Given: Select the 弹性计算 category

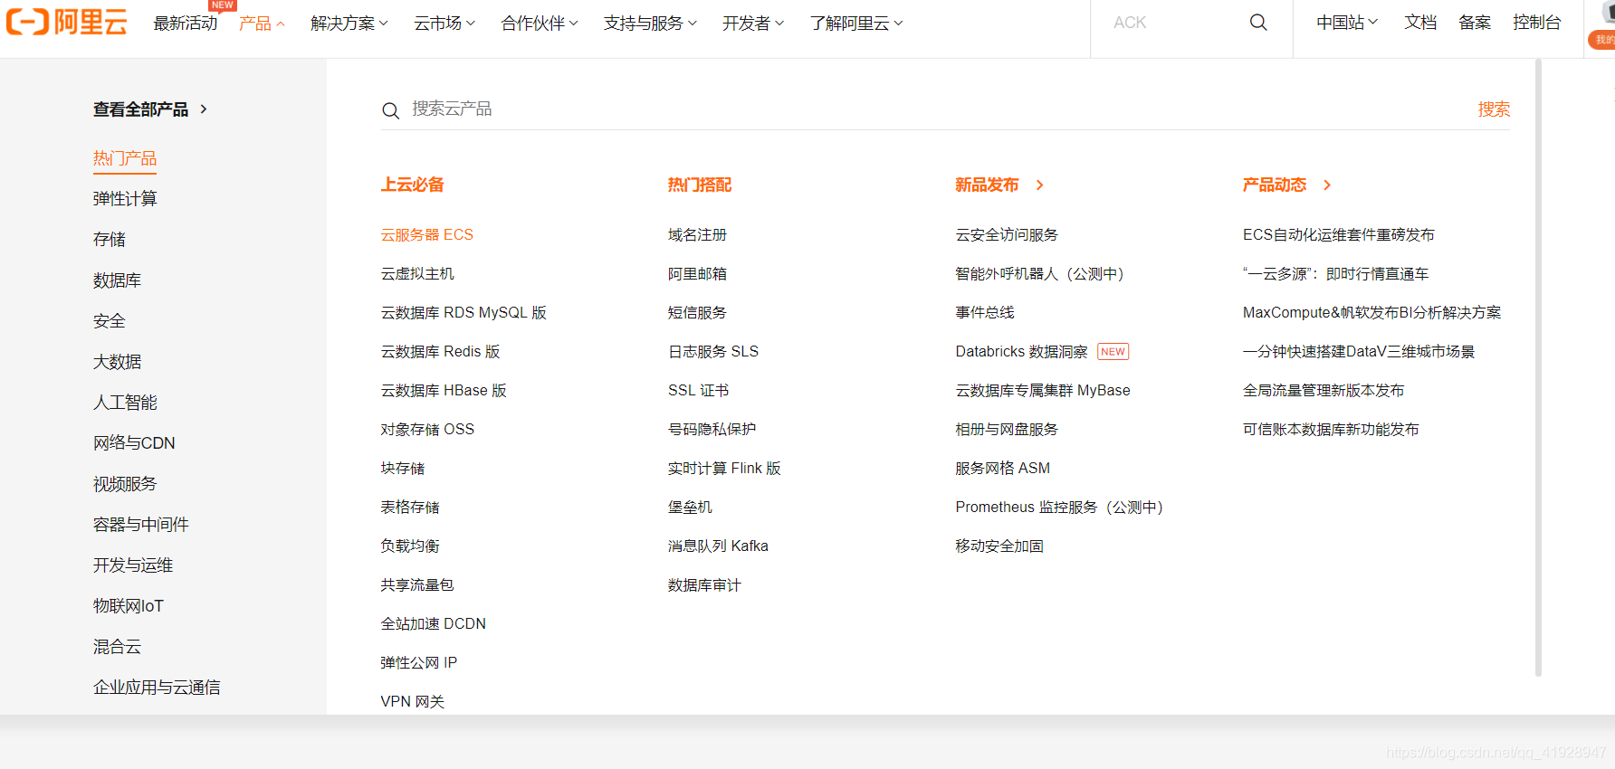Looking at the screenshot, I should click(x=125, y=199).
